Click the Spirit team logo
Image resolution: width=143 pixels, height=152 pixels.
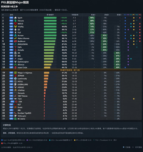coord(16,18)
